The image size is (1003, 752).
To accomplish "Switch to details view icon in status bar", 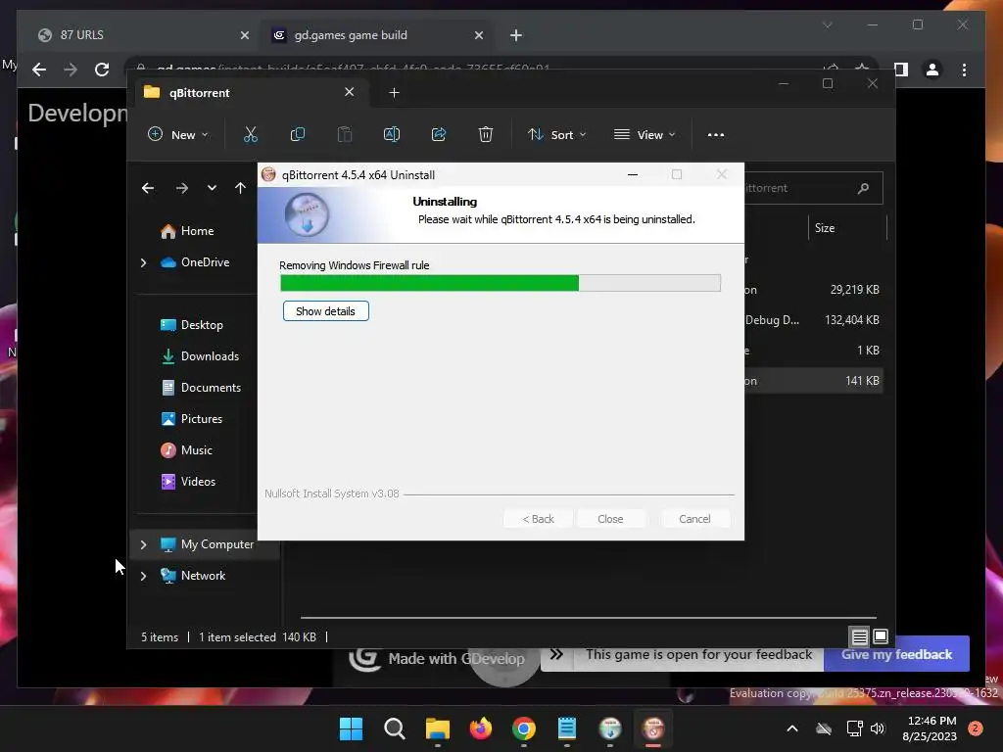I will point(859,636).
